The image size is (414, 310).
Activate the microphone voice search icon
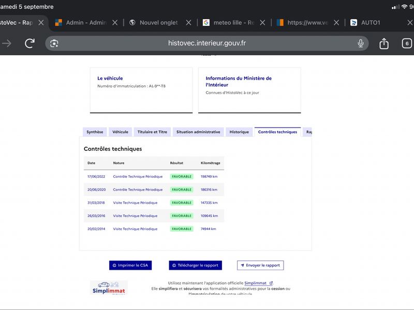[x=360, y=43]
